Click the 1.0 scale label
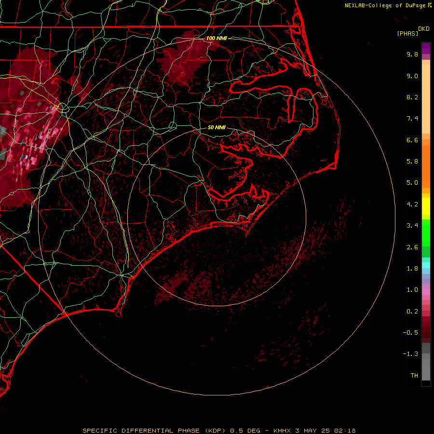434x434 pixels. pos(412,290)
